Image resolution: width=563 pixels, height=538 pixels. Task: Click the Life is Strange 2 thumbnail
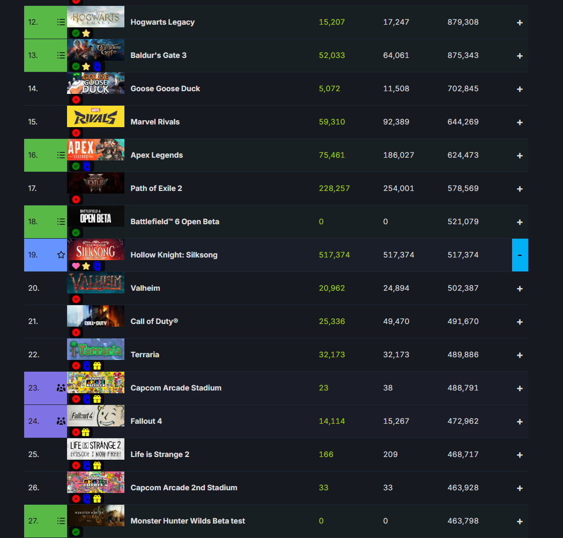click(95, 449)
